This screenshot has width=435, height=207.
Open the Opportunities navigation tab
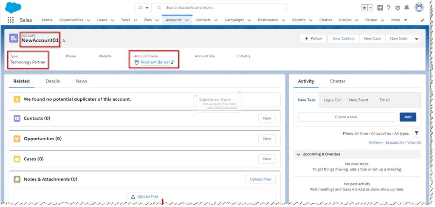pyautogui.click(x=71, y=20)
